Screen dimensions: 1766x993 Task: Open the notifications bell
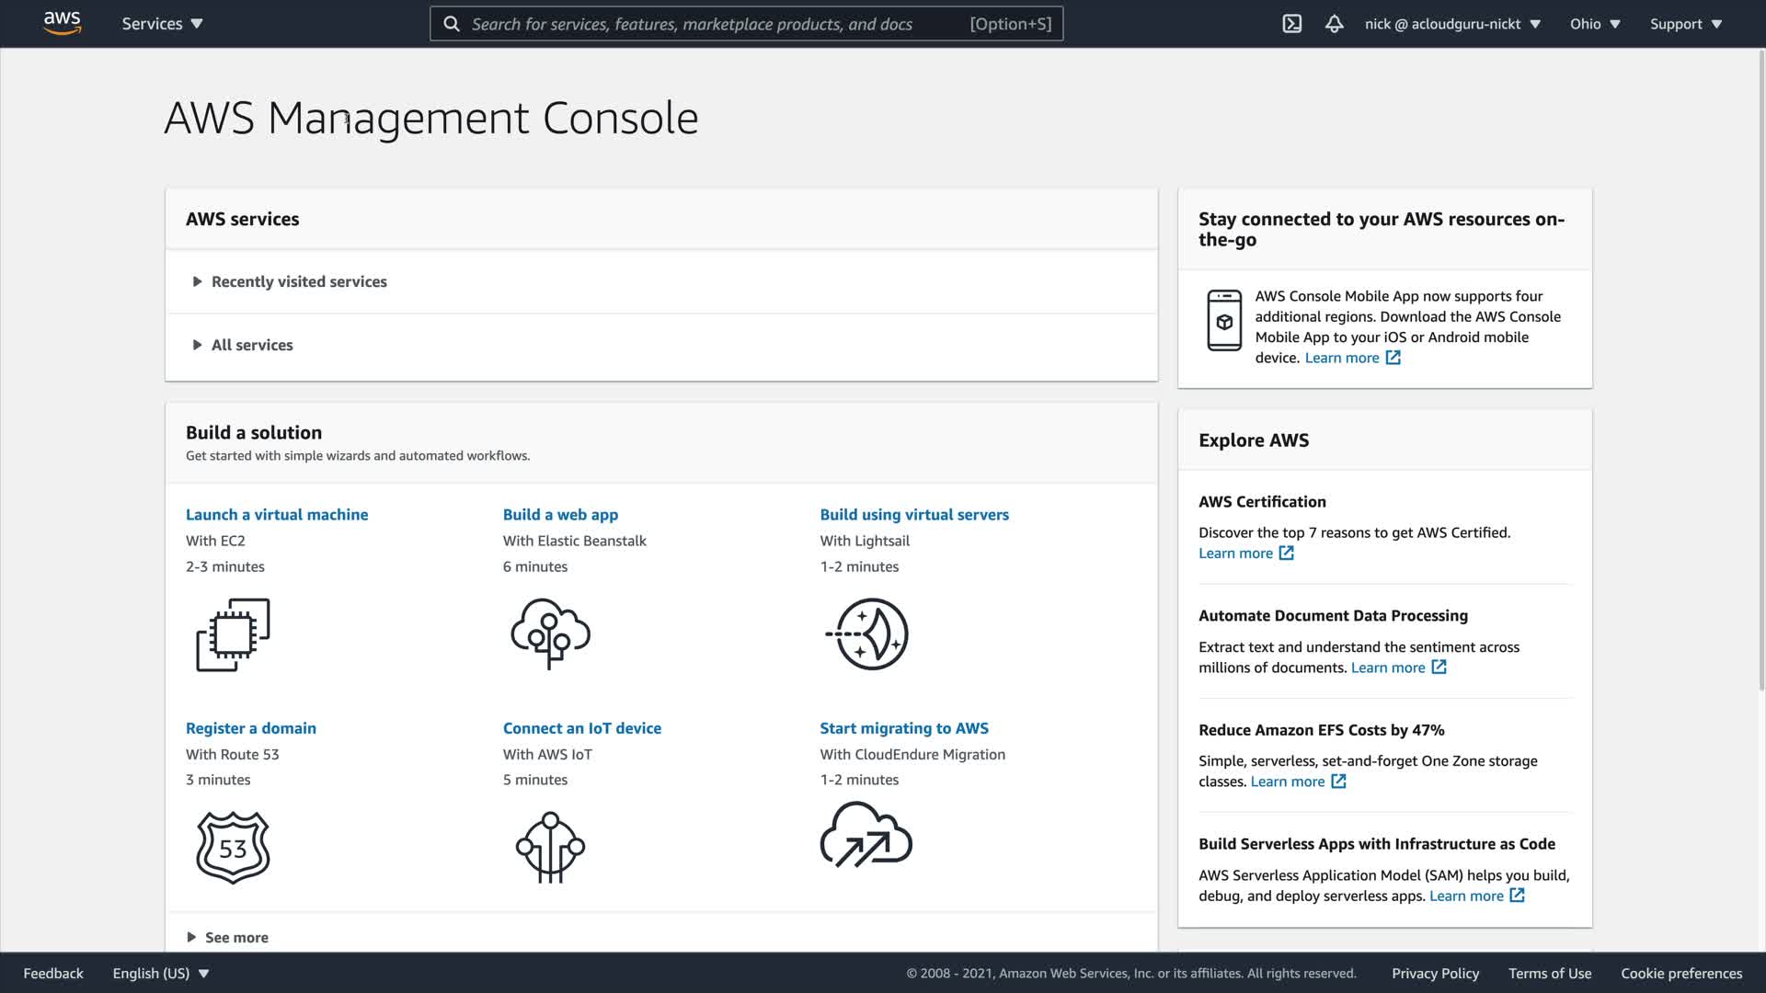[x=1334, y=24]
